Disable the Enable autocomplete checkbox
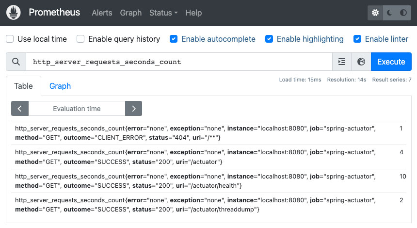 (x=174, y=39)
